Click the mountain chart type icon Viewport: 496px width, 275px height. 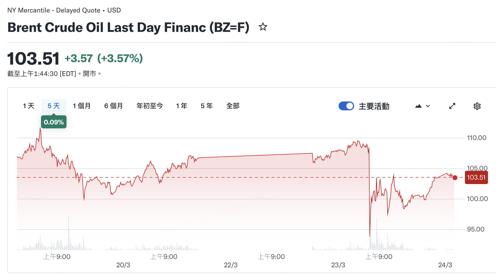(x=418, y=106)
